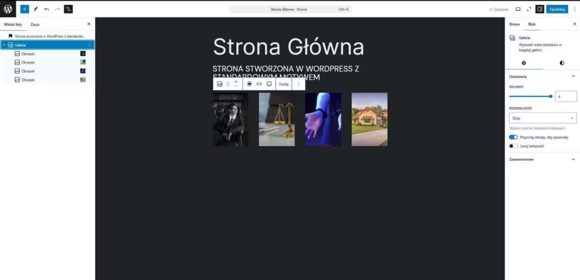
Task: Select the man in chair gallery image
Action: 231,119
